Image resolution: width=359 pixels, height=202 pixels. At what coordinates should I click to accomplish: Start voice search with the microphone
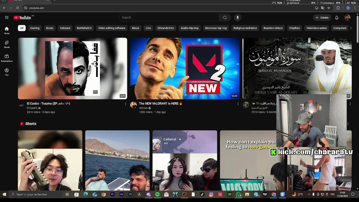[x=238, y=17]
